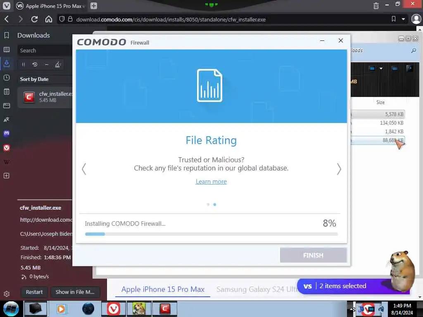Bookmark this page from address bar

coord(394,19)
